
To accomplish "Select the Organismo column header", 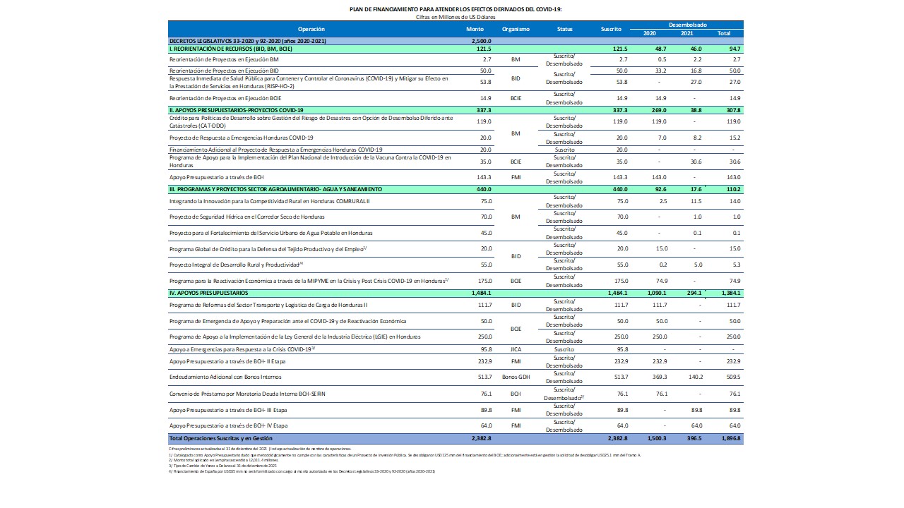I will [516, 29].
